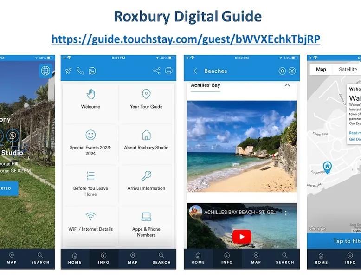Image resolution: width=361 pixels, height=278 pixels.
Task: Open Read more link in map popup
Action: tap(355, 133)
